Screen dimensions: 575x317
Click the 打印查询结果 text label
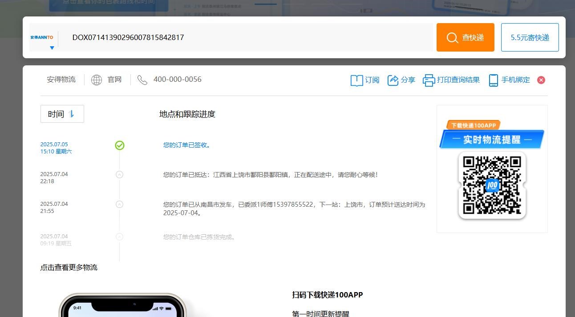click(x=458, y=80)
